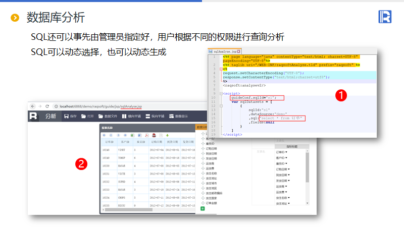The height and width of the screenshot is (227, 404).
Task: Export report to PDF icon
Action: [146, 135]
